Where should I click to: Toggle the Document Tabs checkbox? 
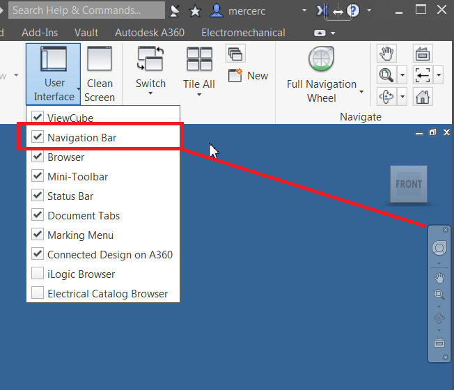coord(38,214)
